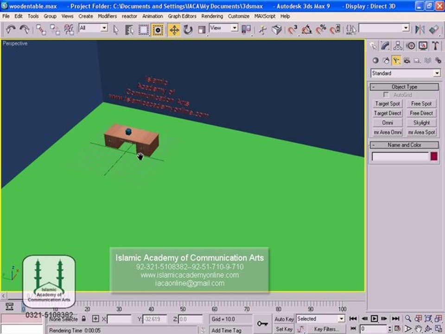Switch to the Modify command panel tab

click(x=385, y=46)
